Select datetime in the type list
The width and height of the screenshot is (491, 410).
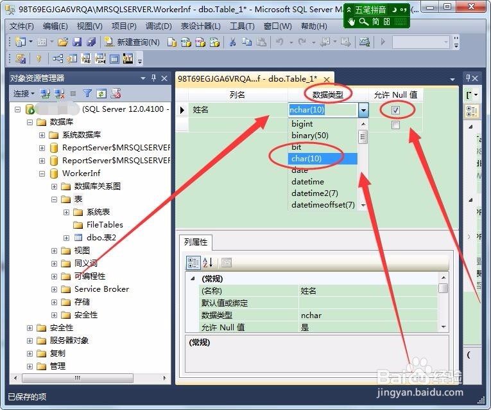coord(323,182)
